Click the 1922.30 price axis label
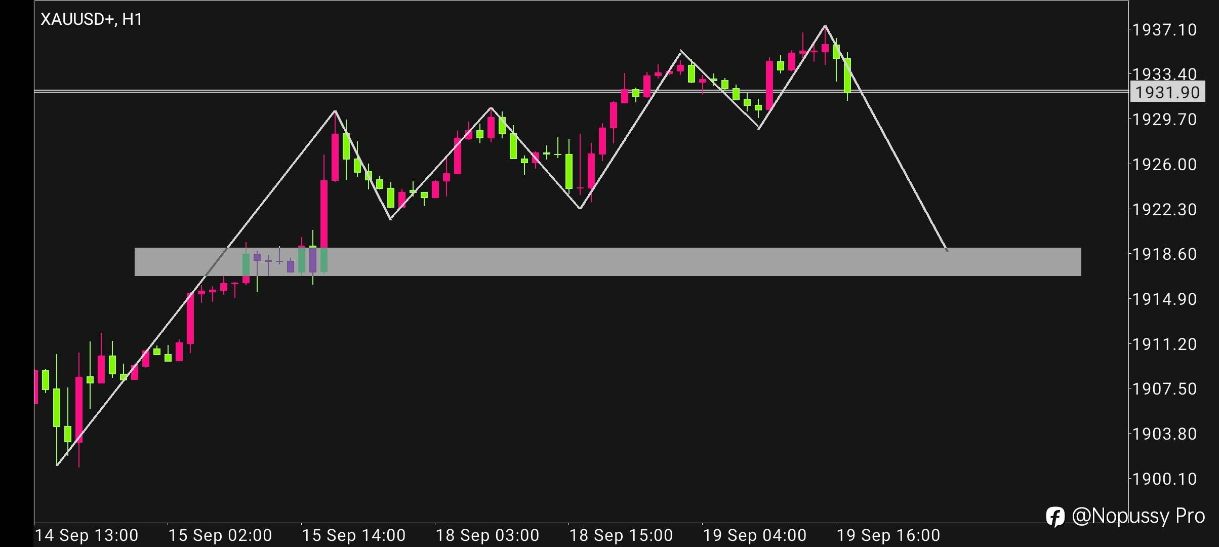1219x547 pixels. [1164, 210]
